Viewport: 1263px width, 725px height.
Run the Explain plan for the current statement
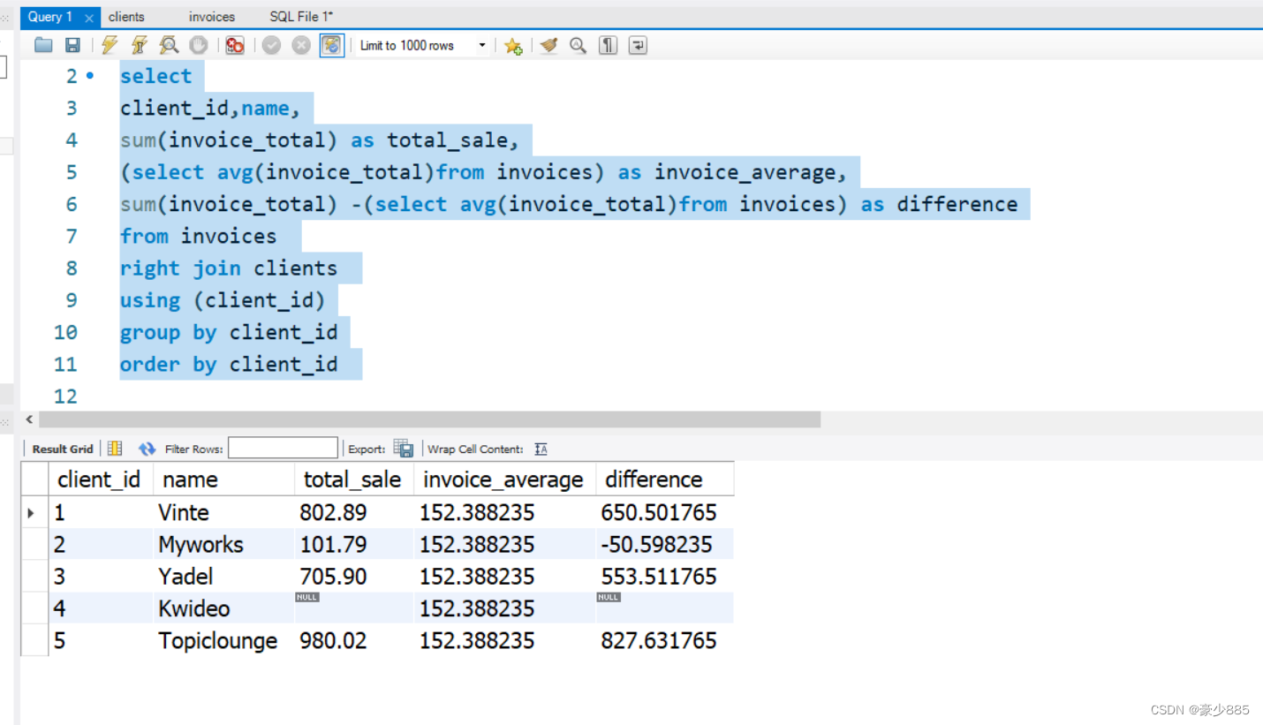point(169,45)
